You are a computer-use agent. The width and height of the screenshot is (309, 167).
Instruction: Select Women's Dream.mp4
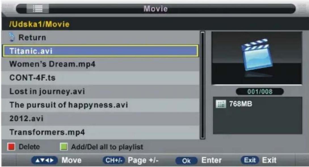pos(100,64)
